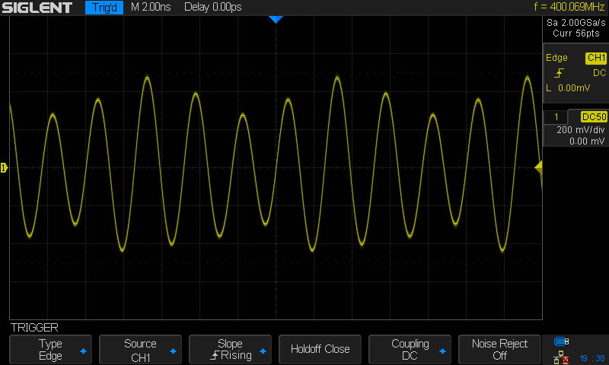Click the yellow channel 1 ground marker
The image size is (609, 365).
pyautogui.click(x=4, y=167)
